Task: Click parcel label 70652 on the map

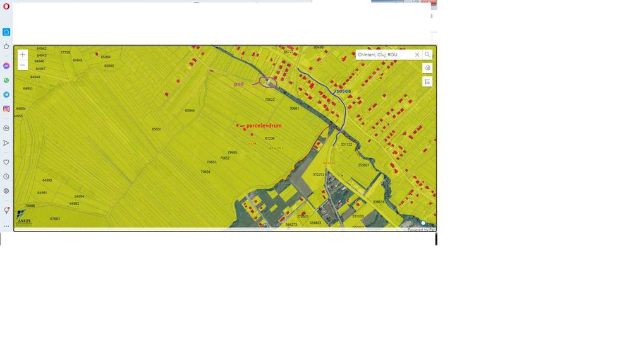Action: point(225,158)
